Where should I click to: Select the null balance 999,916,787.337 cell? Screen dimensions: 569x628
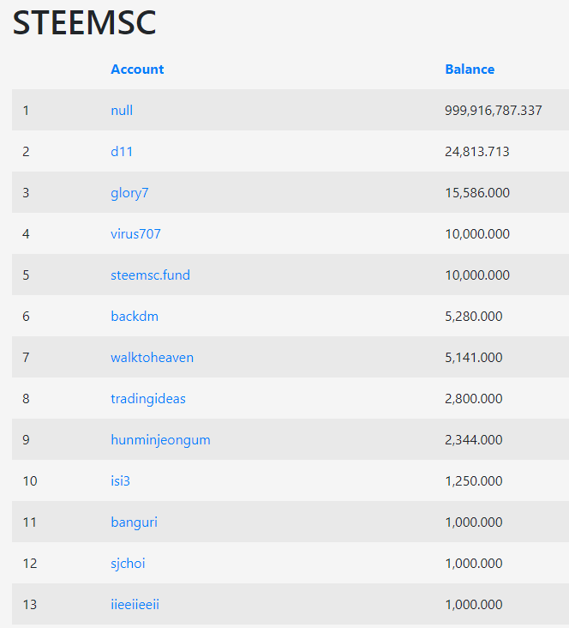494,110
